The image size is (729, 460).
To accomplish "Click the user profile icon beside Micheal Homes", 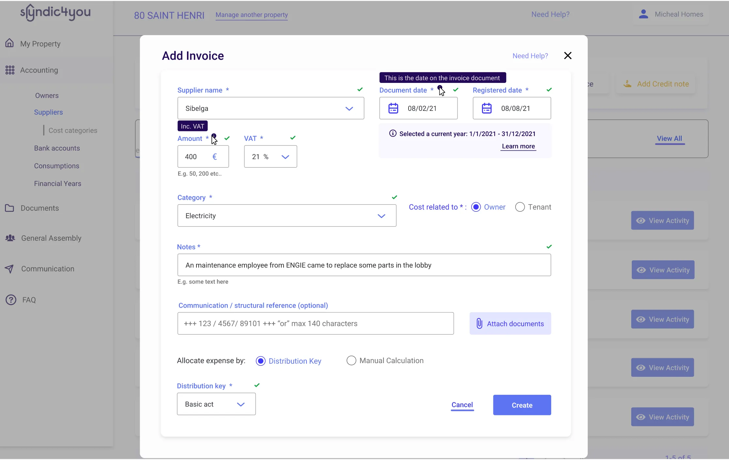I will [x=643, y=14].
